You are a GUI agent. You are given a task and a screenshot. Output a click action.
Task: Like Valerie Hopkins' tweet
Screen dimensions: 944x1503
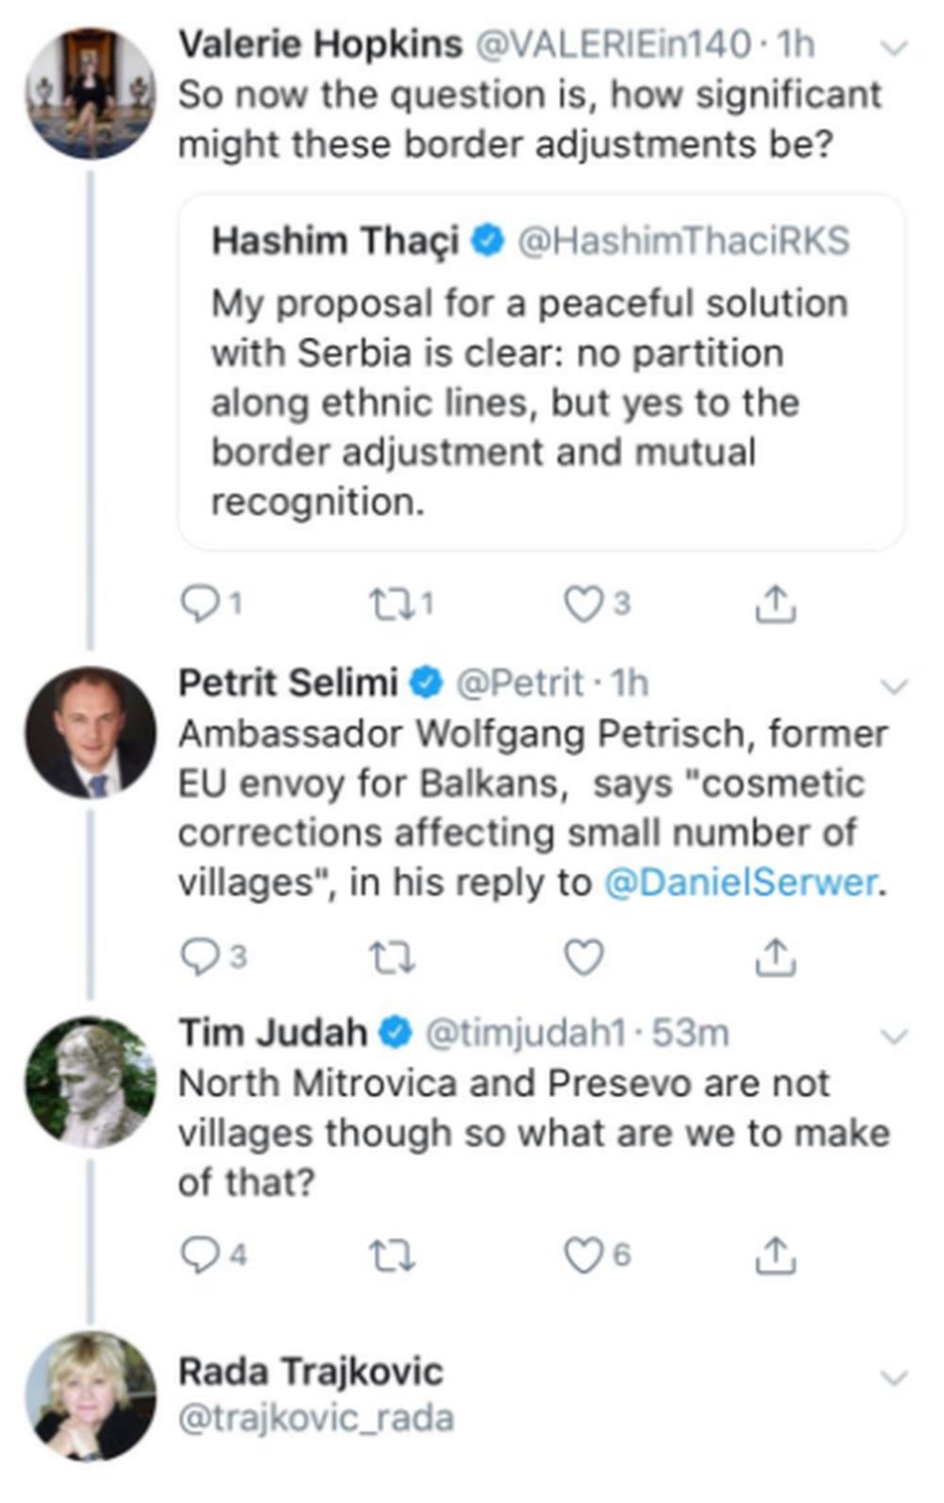[x=582, y=603]
